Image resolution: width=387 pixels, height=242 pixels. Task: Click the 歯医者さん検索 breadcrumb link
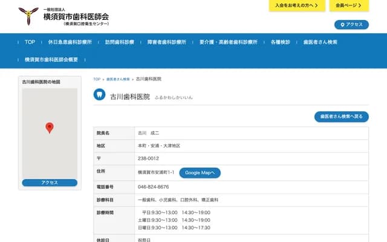(x=118, y=79)
